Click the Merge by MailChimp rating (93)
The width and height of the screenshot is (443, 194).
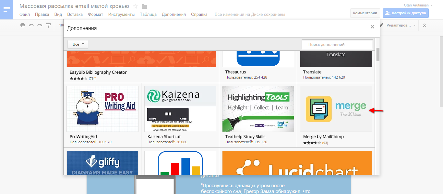pos(316,143)
